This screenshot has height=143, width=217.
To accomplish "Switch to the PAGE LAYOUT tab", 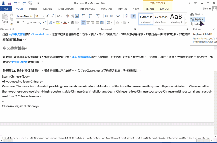I will pyautogui.click(x=66, y=9).
